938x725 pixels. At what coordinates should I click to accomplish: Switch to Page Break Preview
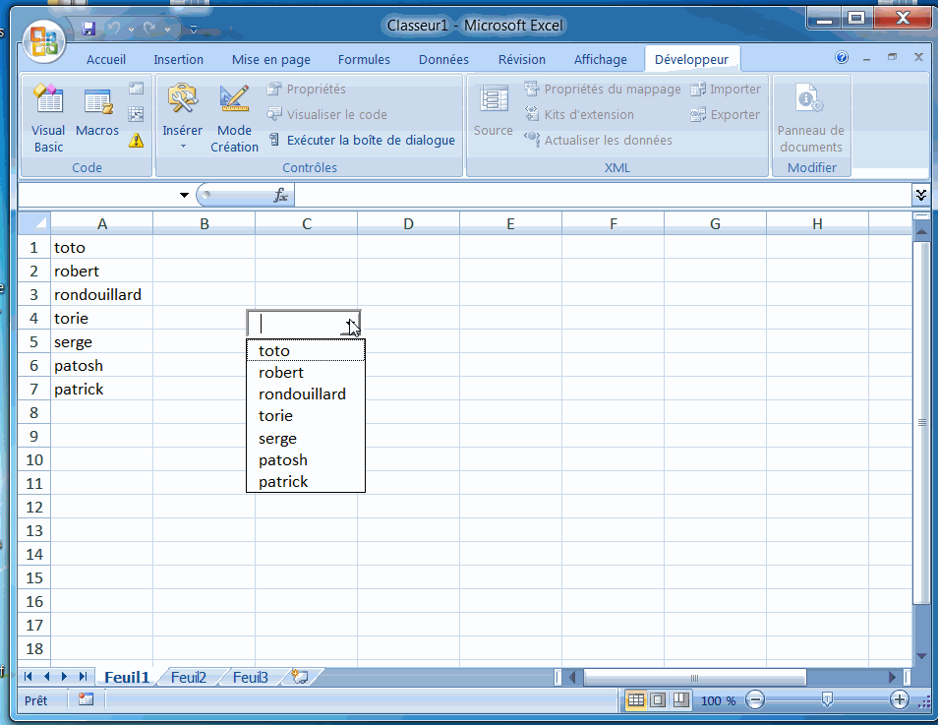point(680,699)
